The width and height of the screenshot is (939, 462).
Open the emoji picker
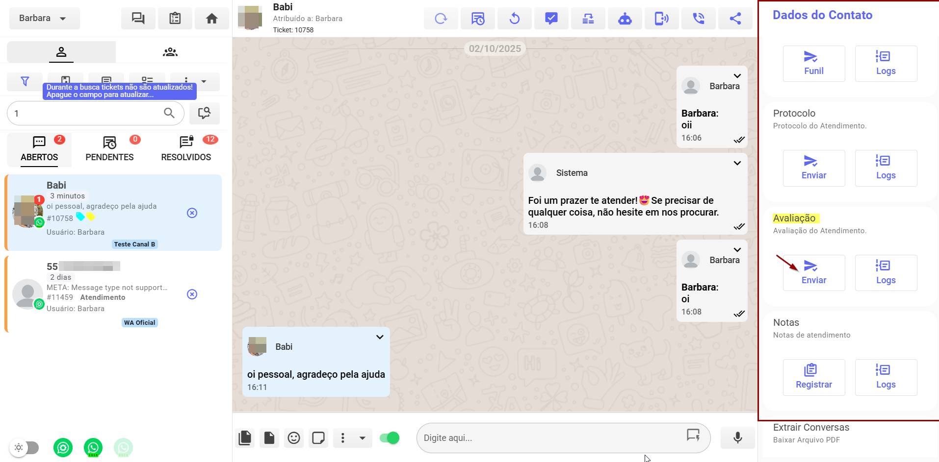point(294,438)
